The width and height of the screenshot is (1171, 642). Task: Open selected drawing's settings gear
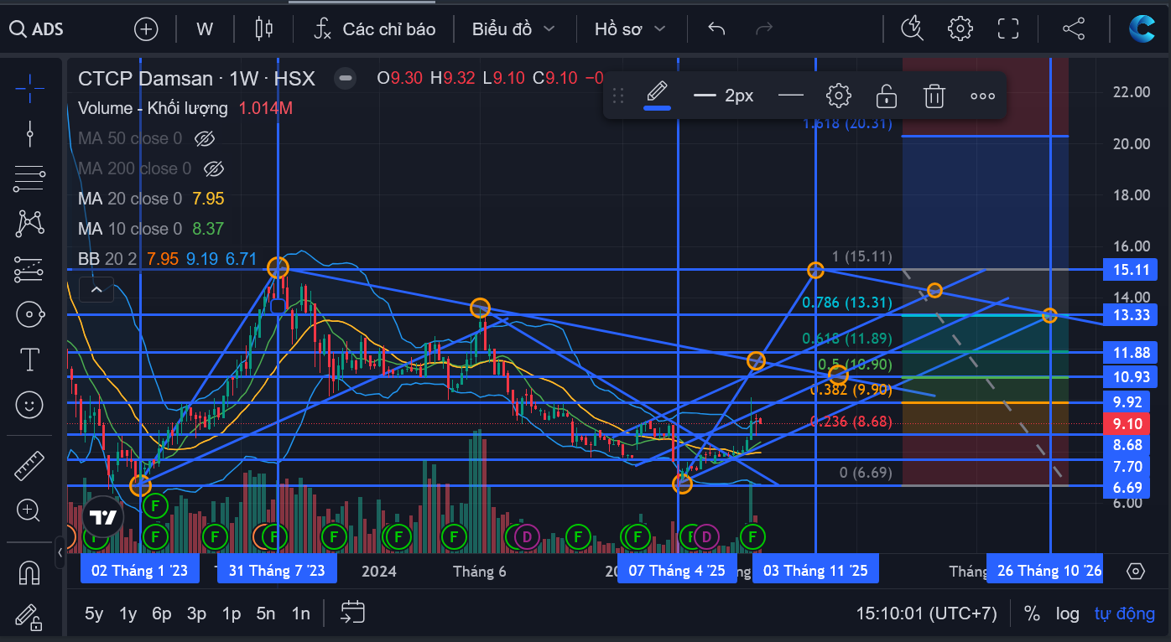(x=839, y=96)
